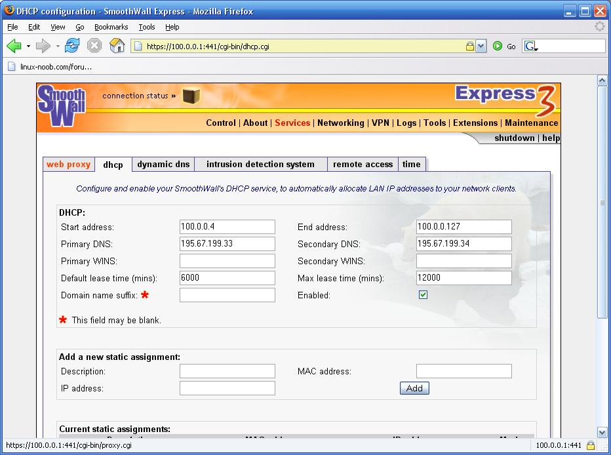Screen dimensions: 611x455
Task: Uncheck the DHCP Enabled checkbox
Action: 424,295
